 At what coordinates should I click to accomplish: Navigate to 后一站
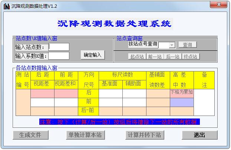coord(172,57)
